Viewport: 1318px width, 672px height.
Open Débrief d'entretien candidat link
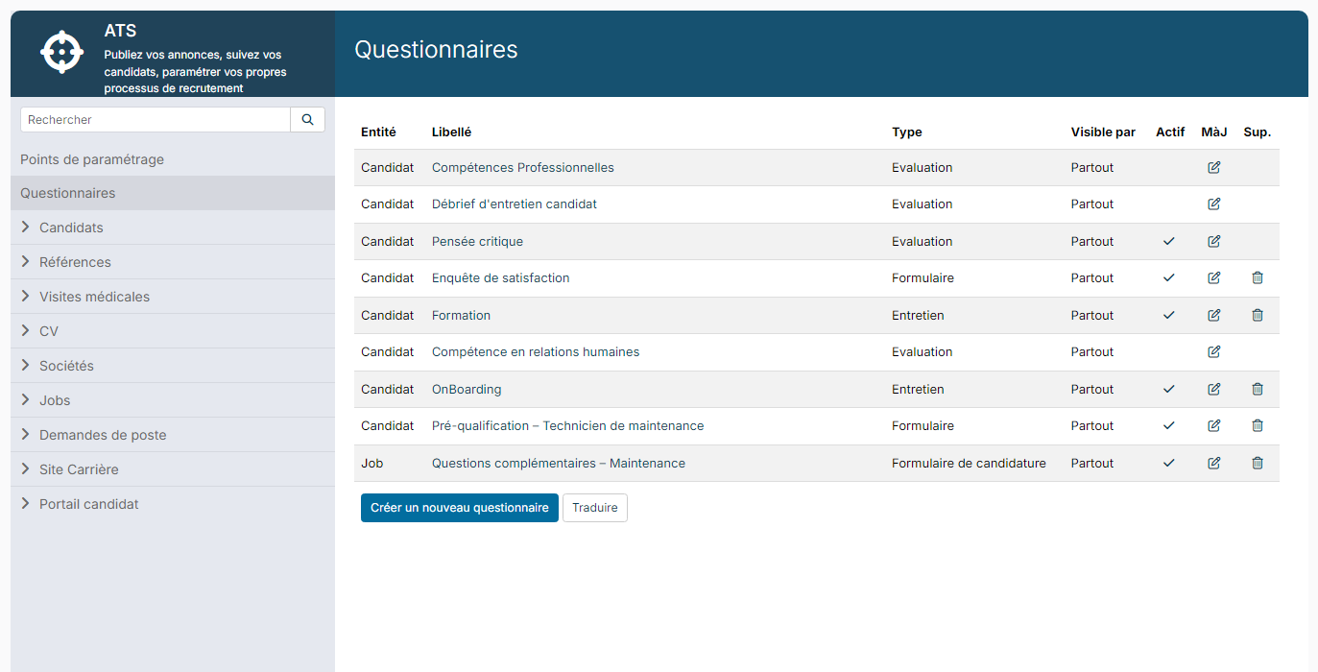click(515, 204)
